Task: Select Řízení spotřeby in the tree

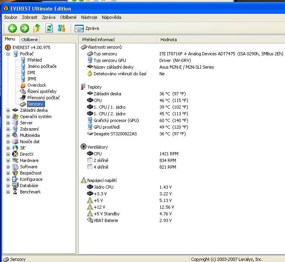Action: point(41,91)
